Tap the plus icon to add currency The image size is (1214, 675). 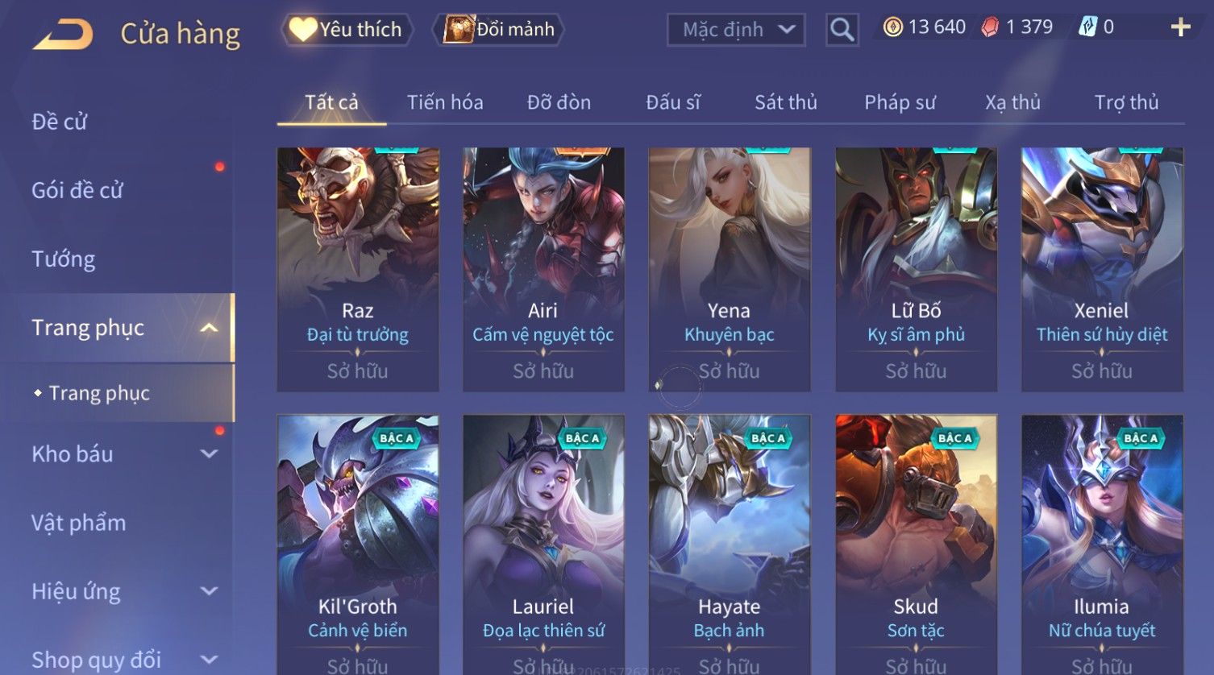pos(1180,27)
